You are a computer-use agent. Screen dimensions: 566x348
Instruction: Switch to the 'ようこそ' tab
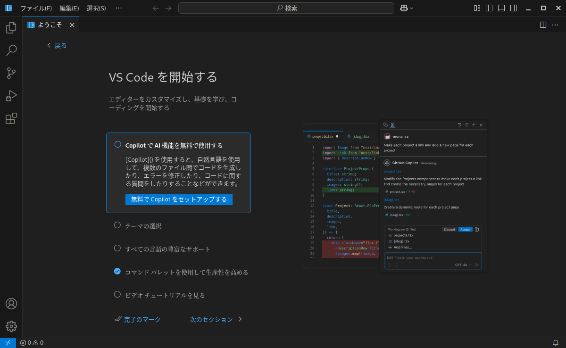click(x=49, y=25)
